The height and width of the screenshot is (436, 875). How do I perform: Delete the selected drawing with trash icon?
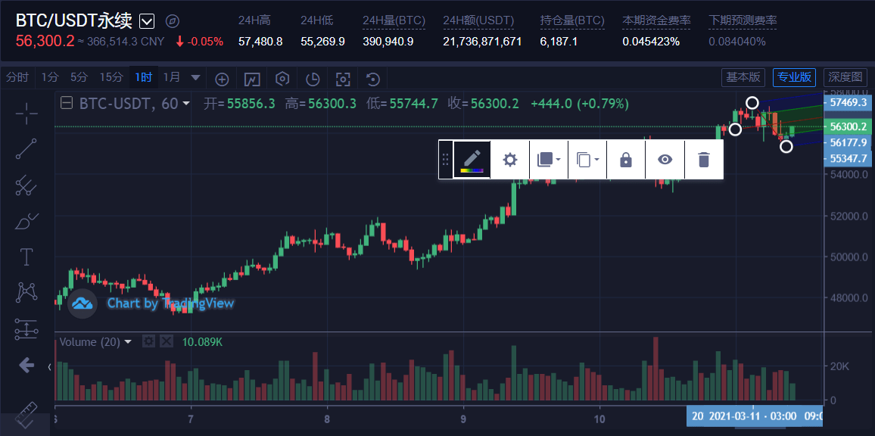pyautogui.click(x=703, y=160)
